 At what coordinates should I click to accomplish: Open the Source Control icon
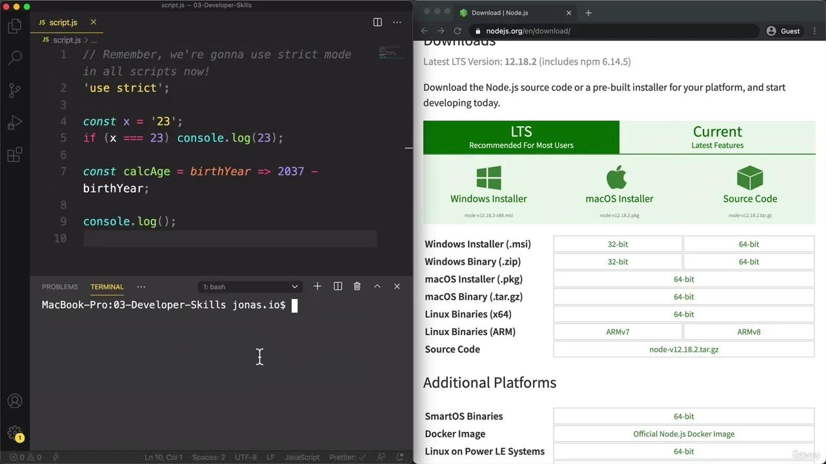point(15,90)
